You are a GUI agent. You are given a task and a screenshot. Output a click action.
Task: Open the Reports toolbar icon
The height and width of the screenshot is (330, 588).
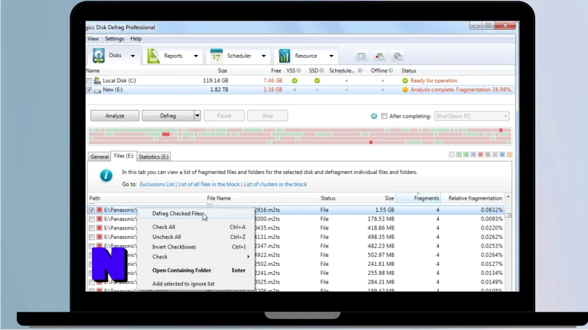(153, 56)
